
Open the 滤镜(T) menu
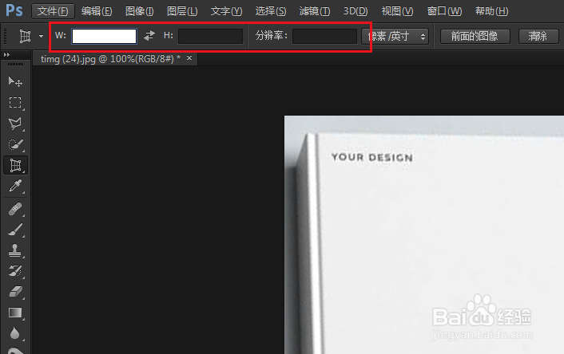pos(315,11)
